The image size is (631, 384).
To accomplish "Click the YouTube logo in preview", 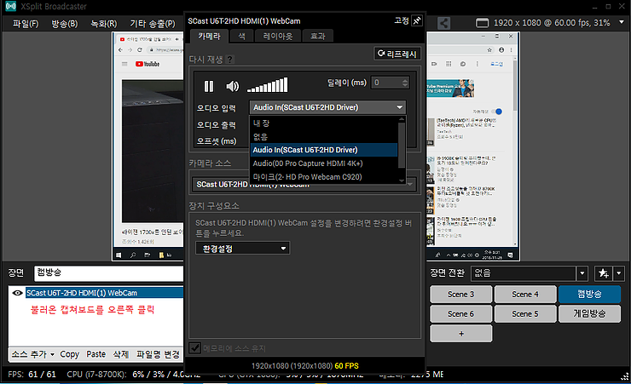I will click(148, 64).
